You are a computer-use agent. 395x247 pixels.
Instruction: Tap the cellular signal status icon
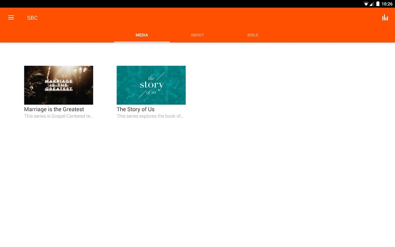[x=372, y=4]
